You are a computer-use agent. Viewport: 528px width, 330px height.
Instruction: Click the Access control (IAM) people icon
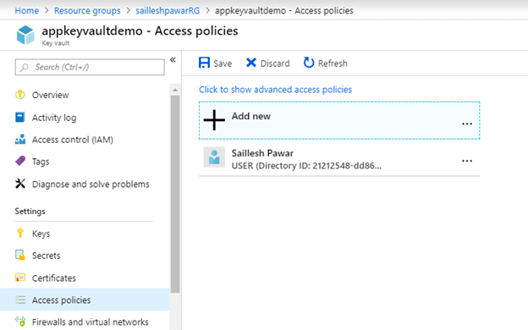[20, 139]
